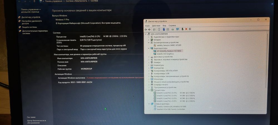Collapse the Сетевые адаптеры node
The height and width of the screenshot is (125, 278).
[149, 104]
